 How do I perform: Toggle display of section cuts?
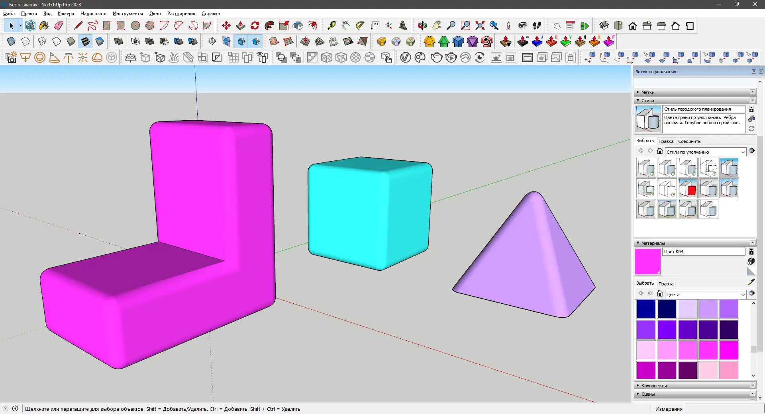(x=241, y=41)
